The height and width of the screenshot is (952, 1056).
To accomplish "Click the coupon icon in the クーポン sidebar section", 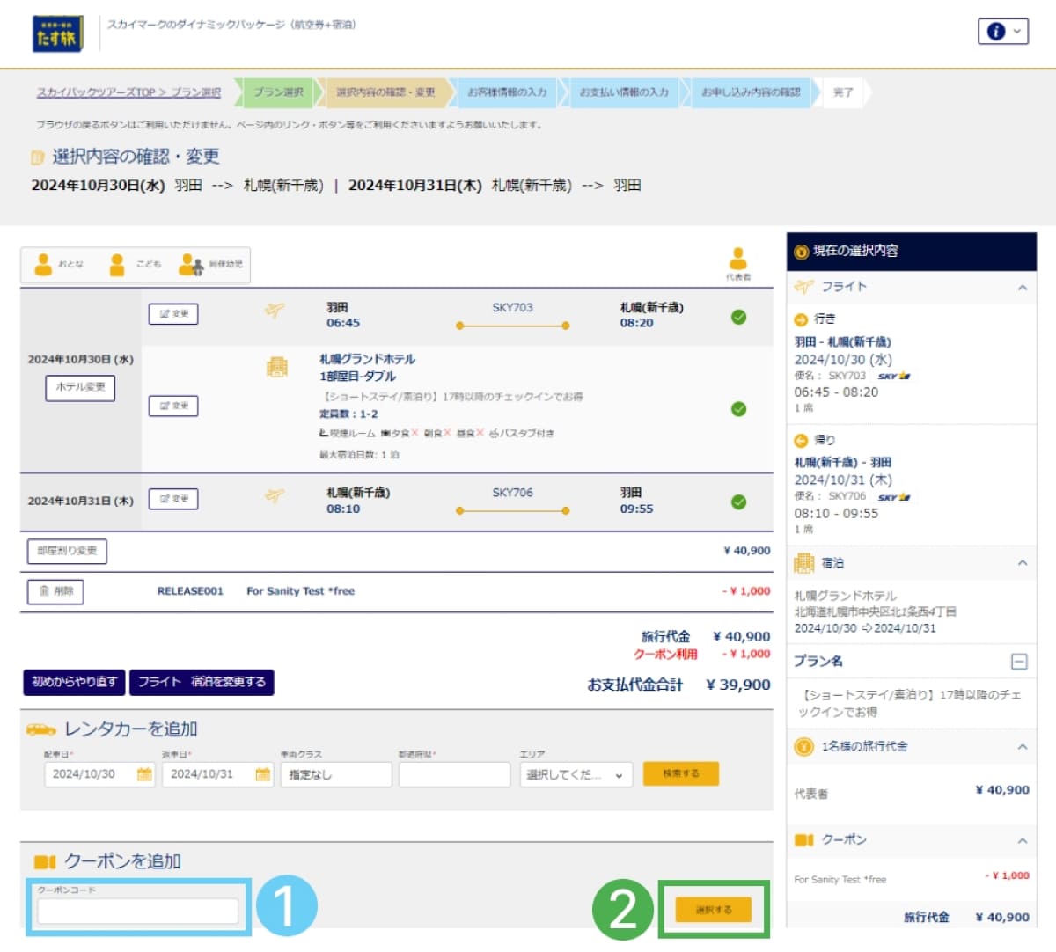I will [x=803, y=840].
